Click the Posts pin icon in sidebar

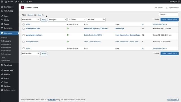(2, 16)
